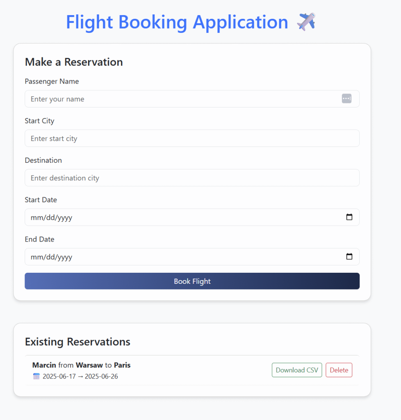
Task: Open the End Date calendar picker icon
Action: click(x=349, y=257)
